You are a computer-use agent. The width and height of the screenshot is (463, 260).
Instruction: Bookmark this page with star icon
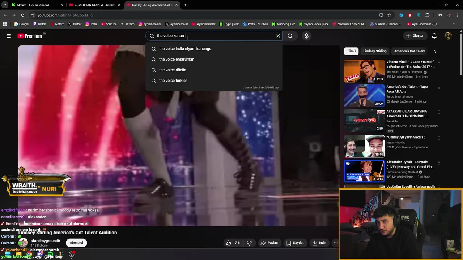tap(389, 15)
